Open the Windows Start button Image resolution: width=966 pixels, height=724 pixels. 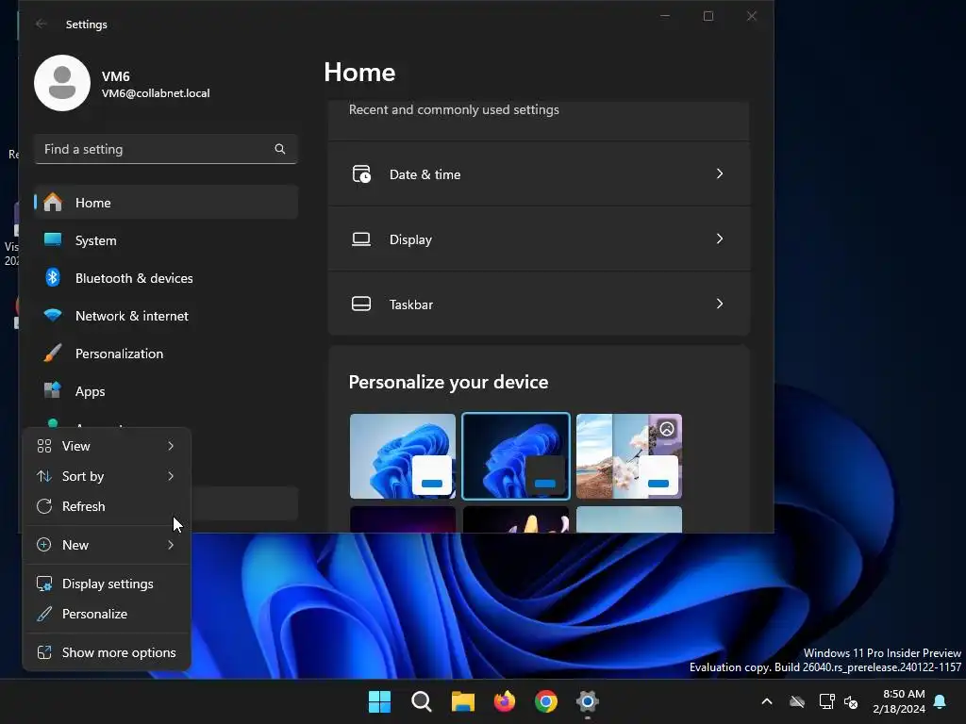click(x=379, y=701)
